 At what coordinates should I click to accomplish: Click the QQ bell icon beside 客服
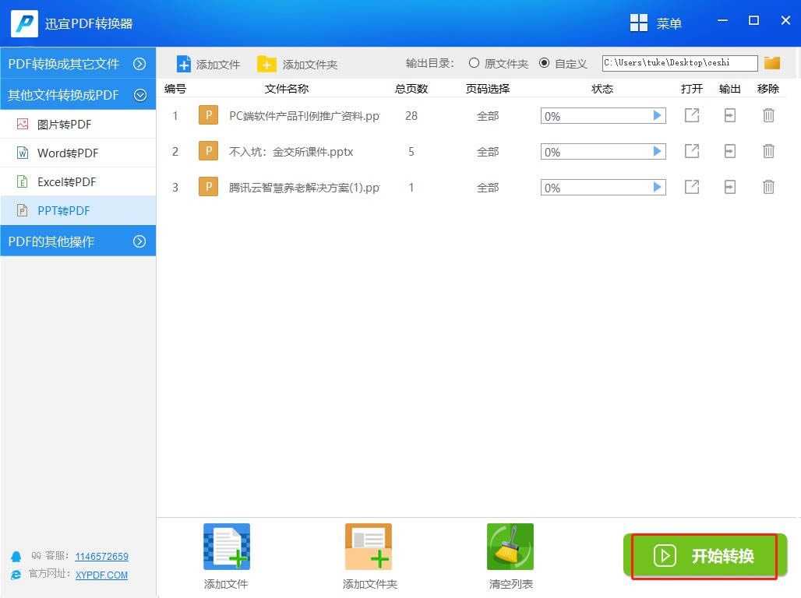pyautogui.click(x=16, y=557)
